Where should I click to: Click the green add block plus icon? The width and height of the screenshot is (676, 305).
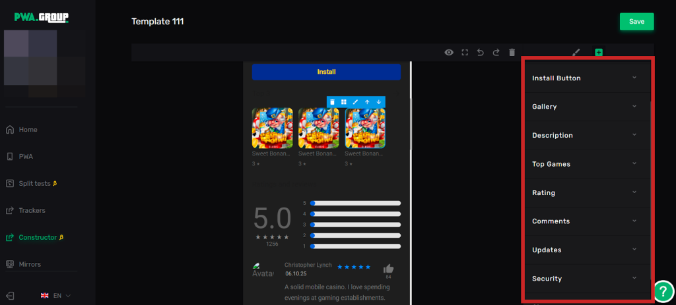[599, 53]
